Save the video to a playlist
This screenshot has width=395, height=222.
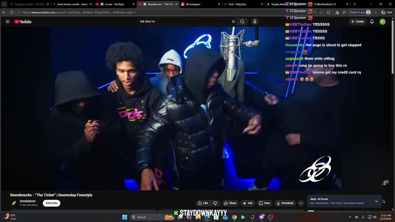coord(264,203)
